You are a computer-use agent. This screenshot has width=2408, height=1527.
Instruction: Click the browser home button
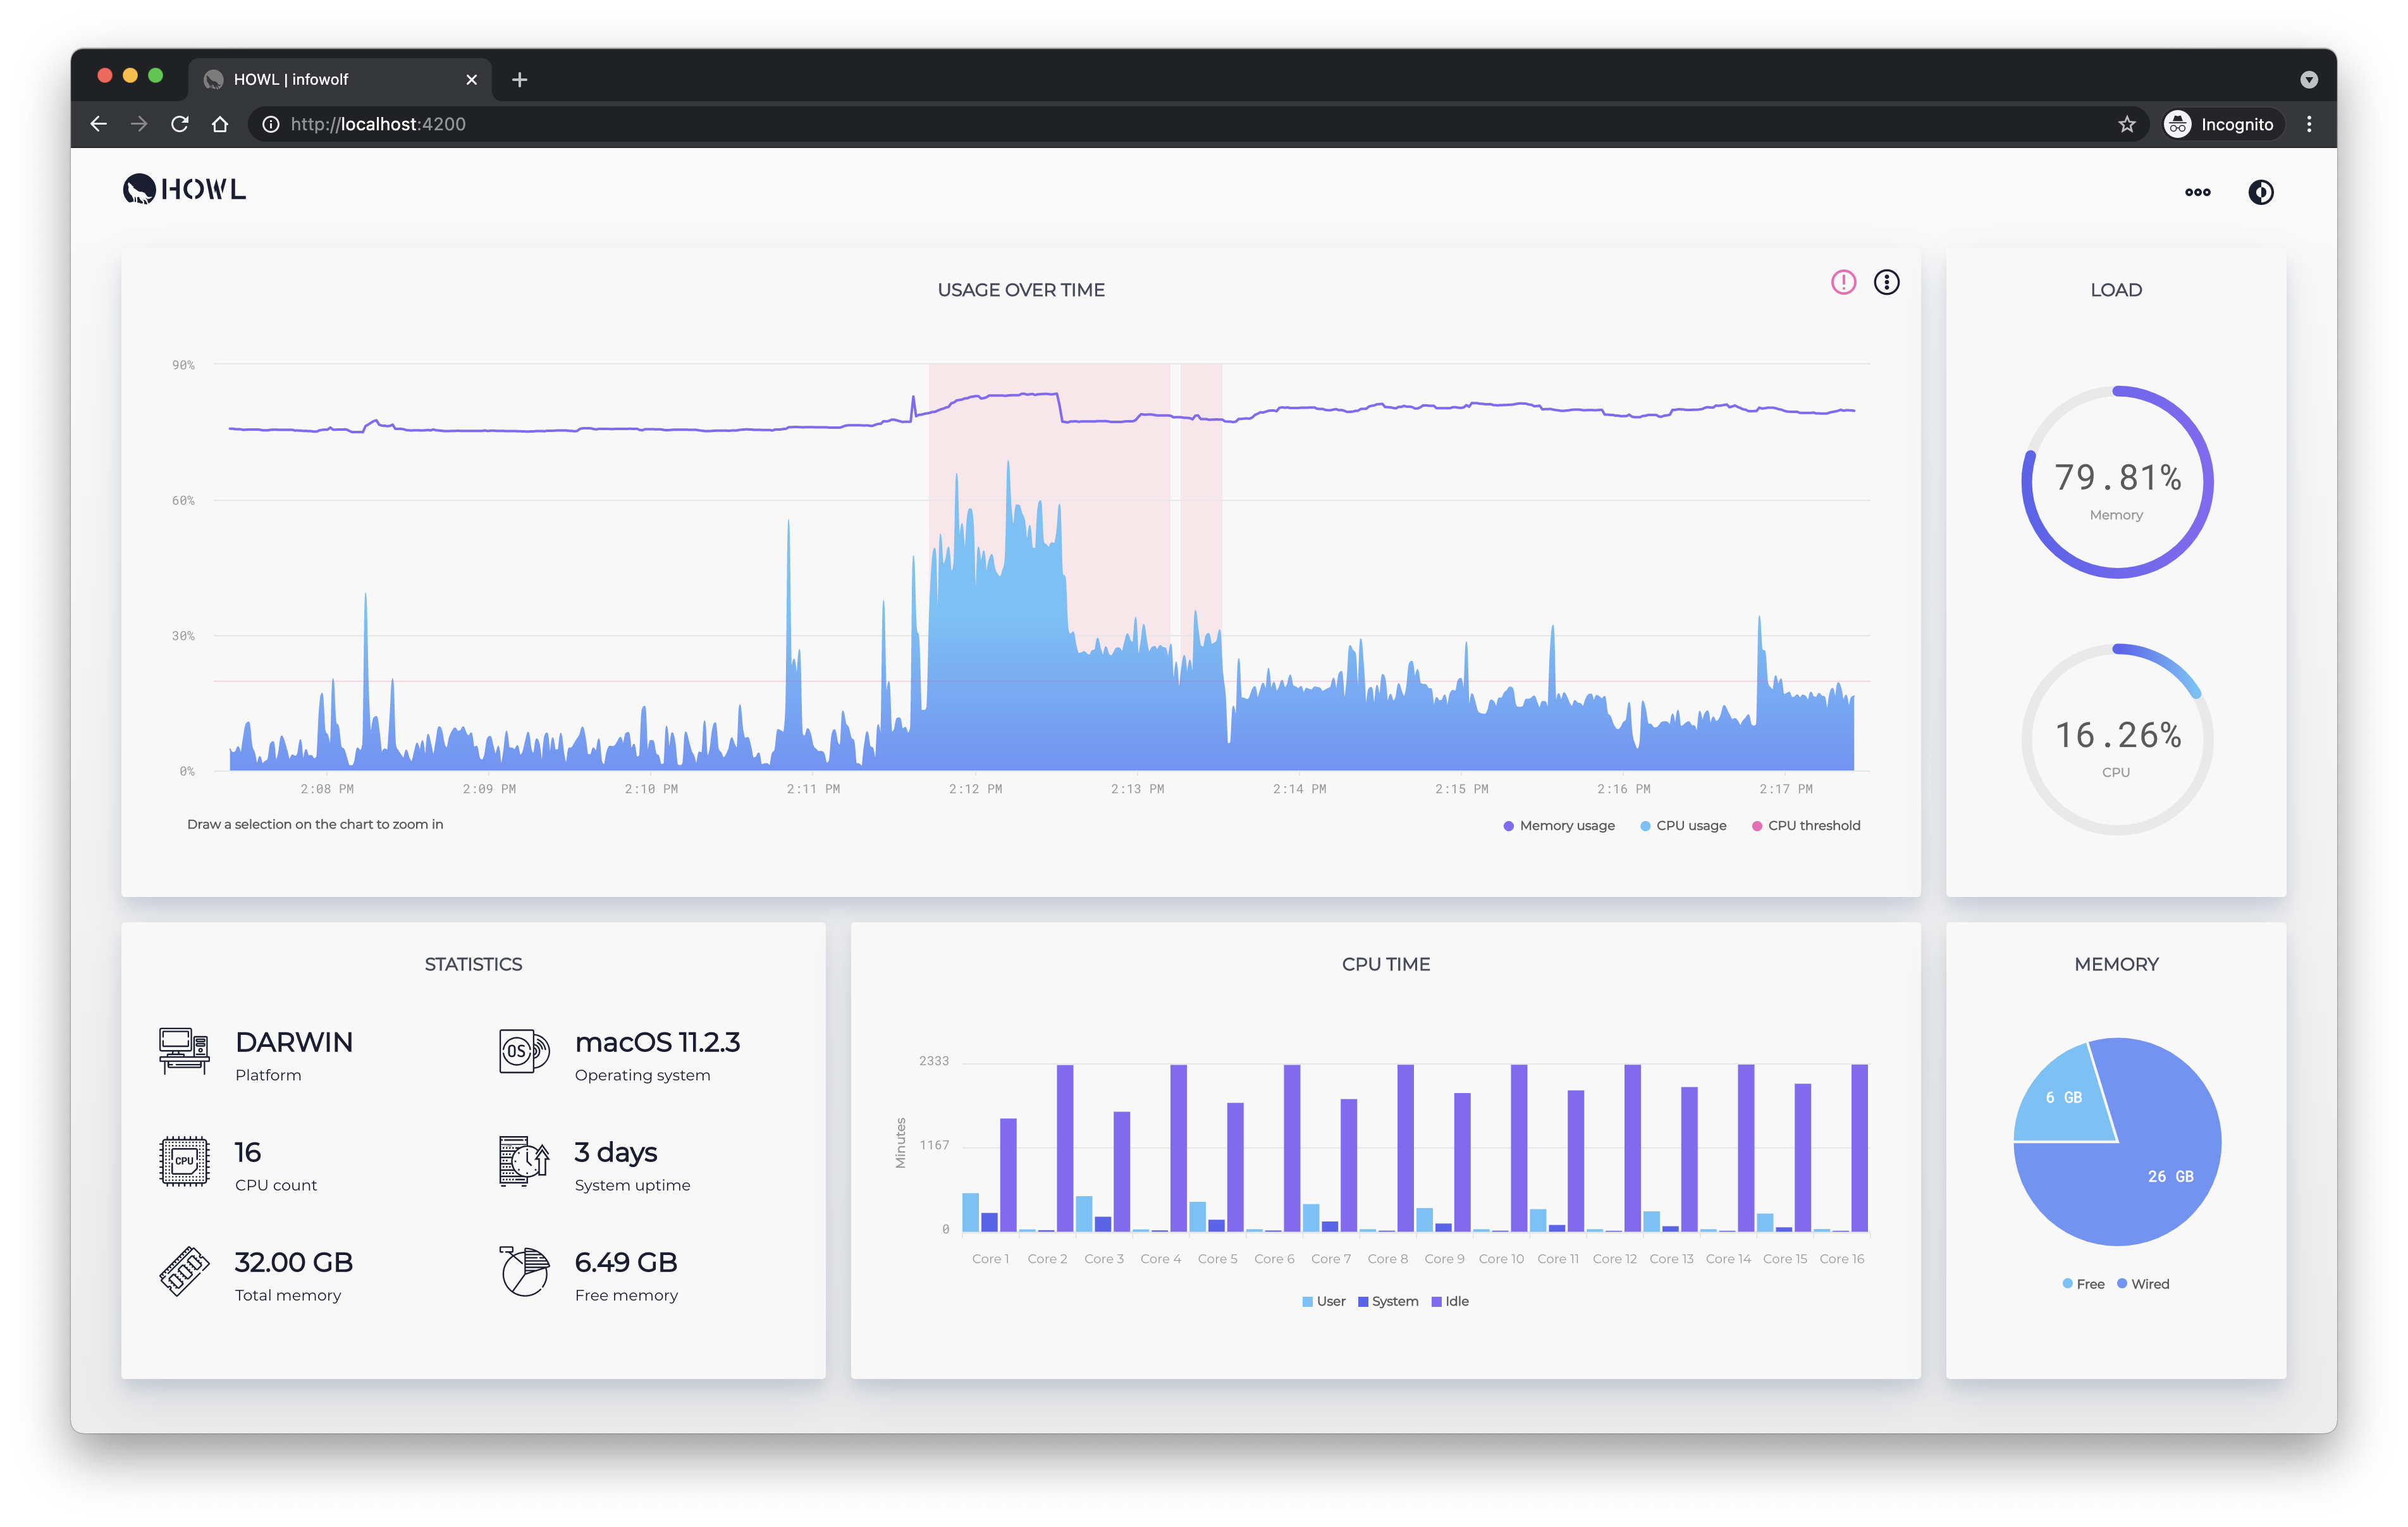pyautogui.click(x=220, y=124)
